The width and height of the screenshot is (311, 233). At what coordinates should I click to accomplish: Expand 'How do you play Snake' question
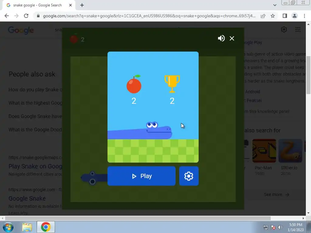click(35, 89)
